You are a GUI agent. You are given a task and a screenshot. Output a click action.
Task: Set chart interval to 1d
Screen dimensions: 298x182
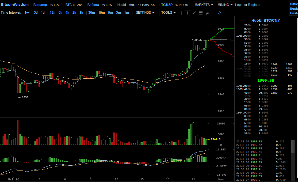[x=43, y=13]
